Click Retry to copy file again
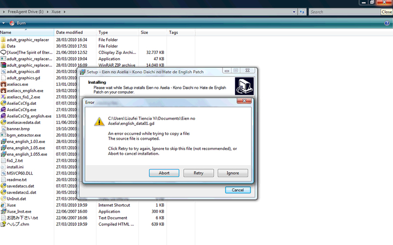393x245 pixels. click(198, 173)
